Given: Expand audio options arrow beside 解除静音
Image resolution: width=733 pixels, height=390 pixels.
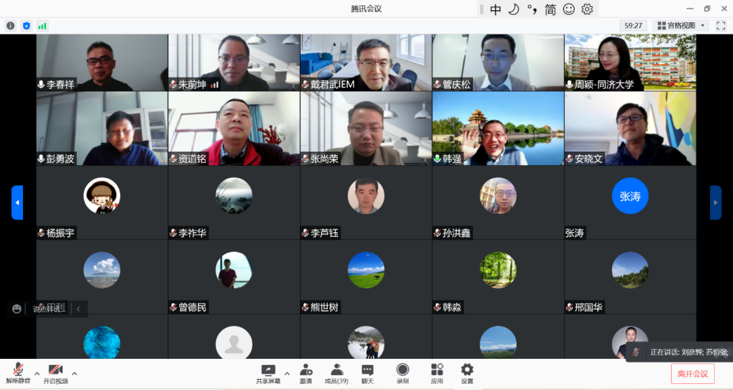Looking at the screenshot, I should (x=37, y=373).
